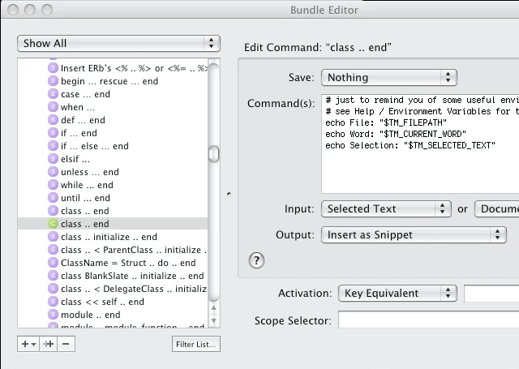The height and width of the screenshot is (369, 519).
Task: Select 'while … end' list item
Action: 113,185
